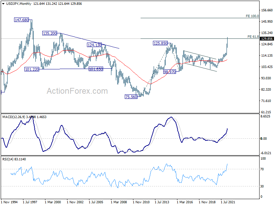The image size is (275, 206).
Task: Select the 125.850 price label
Action: [160, 43]
